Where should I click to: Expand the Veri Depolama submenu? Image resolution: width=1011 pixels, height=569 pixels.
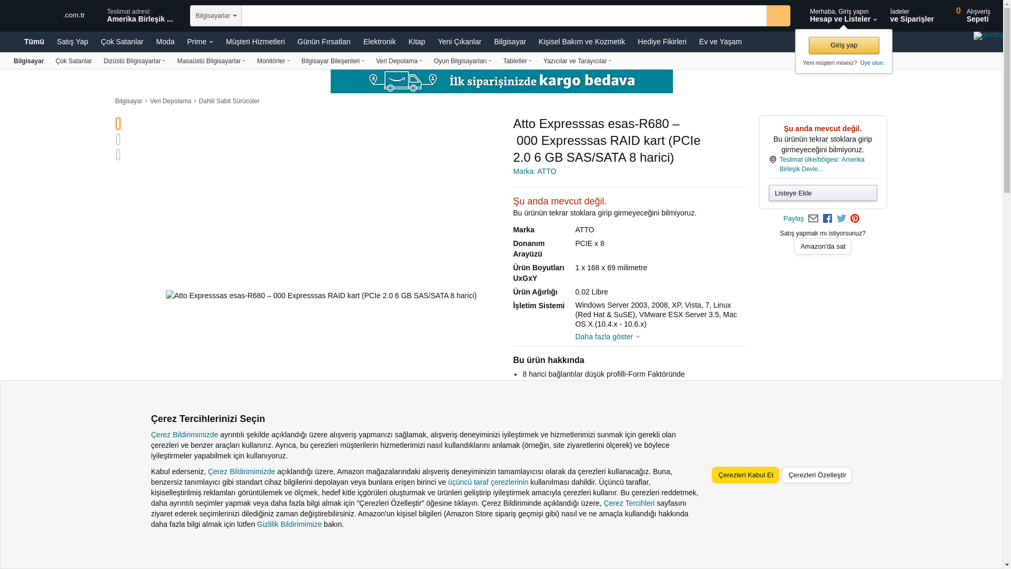pyautogui.click(x=399, y=61)
